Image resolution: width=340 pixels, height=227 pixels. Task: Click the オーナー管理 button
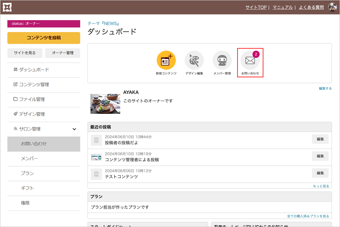(63, 53)
